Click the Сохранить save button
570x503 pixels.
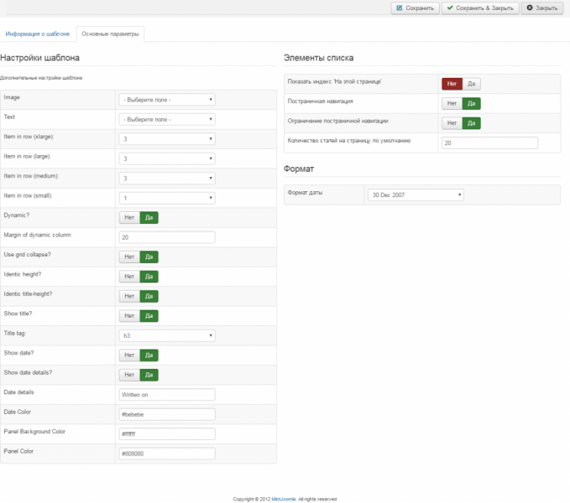click(x=415, y=8)
